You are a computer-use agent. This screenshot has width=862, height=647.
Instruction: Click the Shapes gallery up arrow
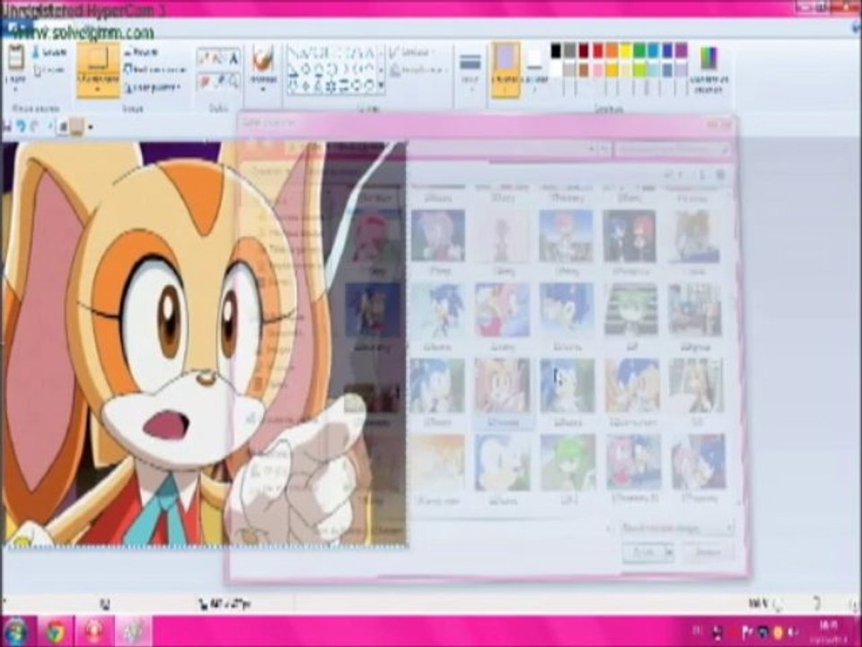point(381,54)
